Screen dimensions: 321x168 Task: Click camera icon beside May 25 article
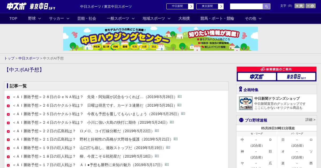click(x=183, y=114)
